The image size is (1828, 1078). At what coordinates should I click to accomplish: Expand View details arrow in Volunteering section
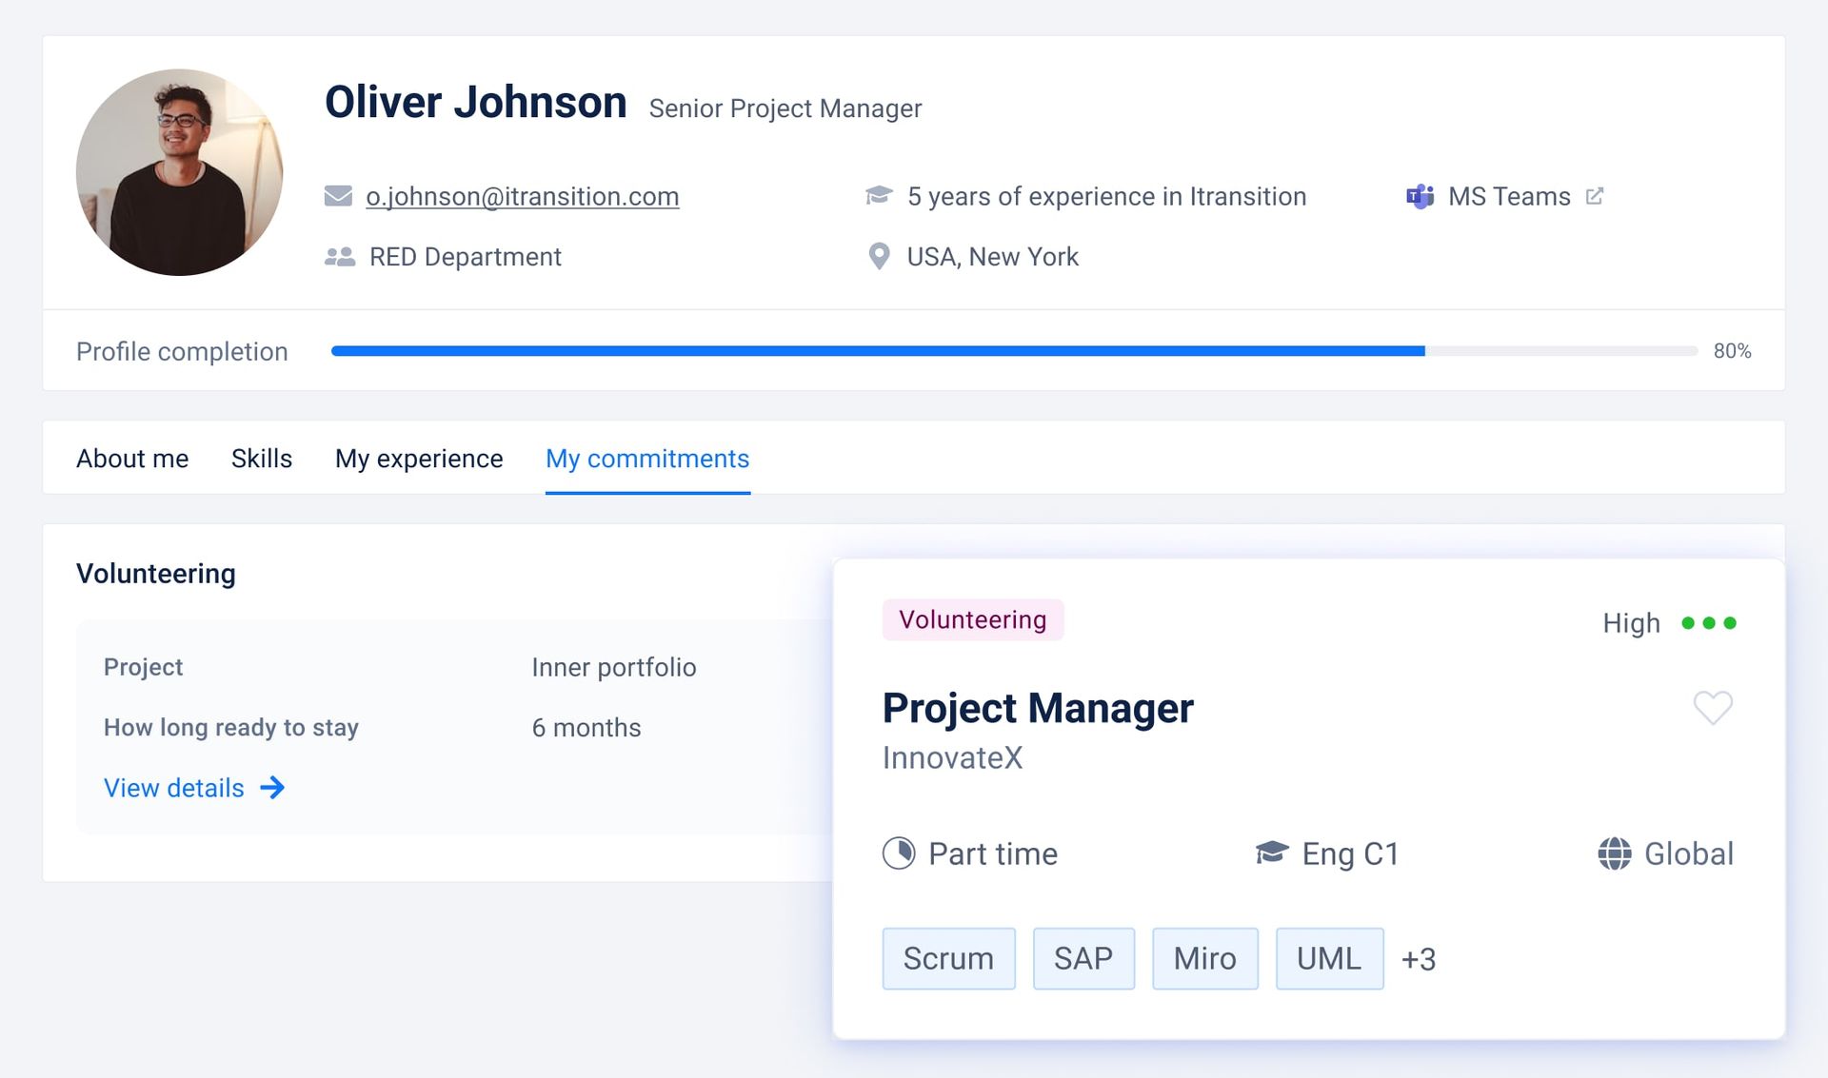click(x=275, y=788)
